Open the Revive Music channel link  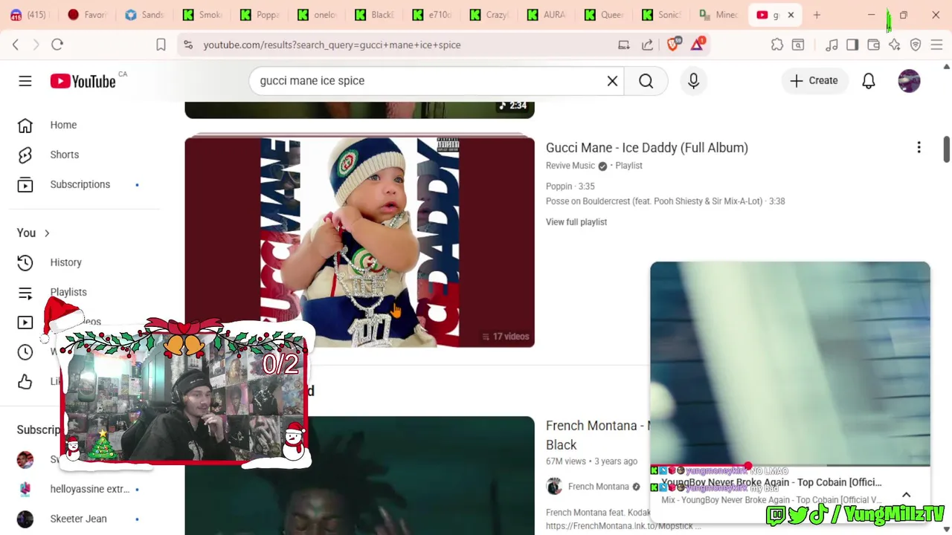coord(570,166)
